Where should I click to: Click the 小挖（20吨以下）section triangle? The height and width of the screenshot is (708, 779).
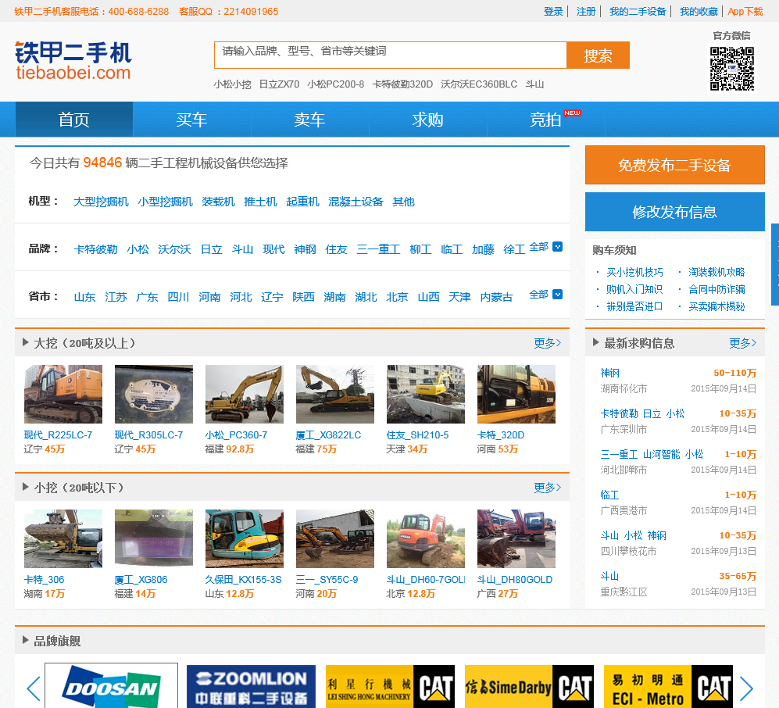[25, 487]
